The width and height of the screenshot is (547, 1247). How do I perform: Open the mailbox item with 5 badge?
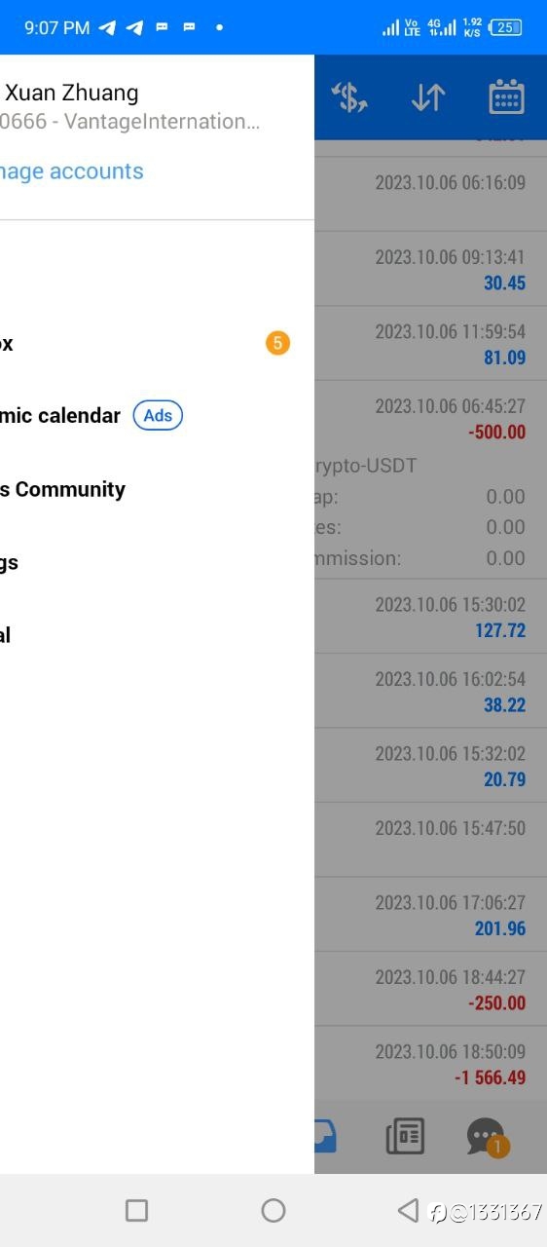pyautogui.click(x=146, y=343)
